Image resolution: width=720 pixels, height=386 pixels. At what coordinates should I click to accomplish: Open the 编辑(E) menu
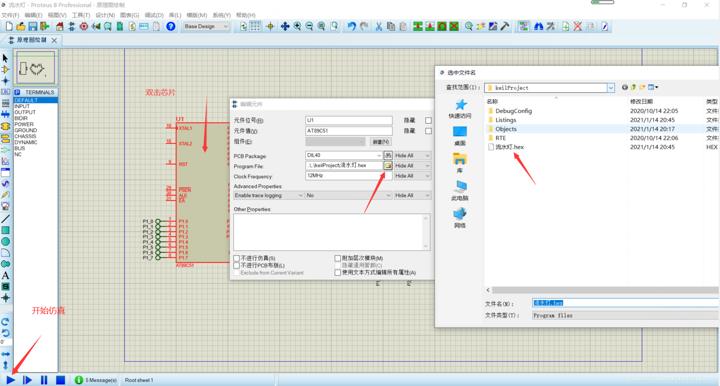point(34,15)
